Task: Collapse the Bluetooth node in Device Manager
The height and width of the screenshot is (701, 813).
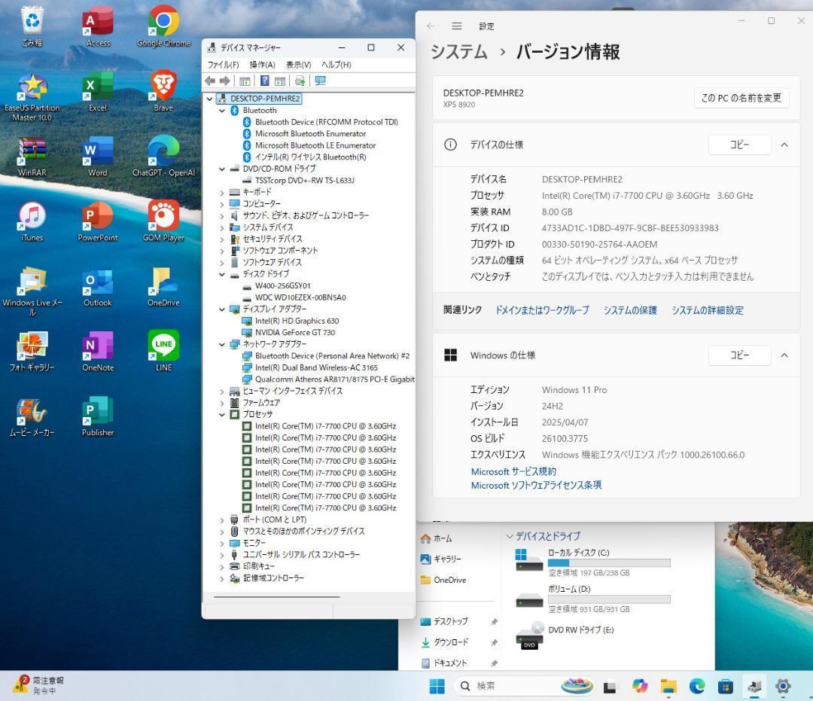Action: tap(221, 110)
